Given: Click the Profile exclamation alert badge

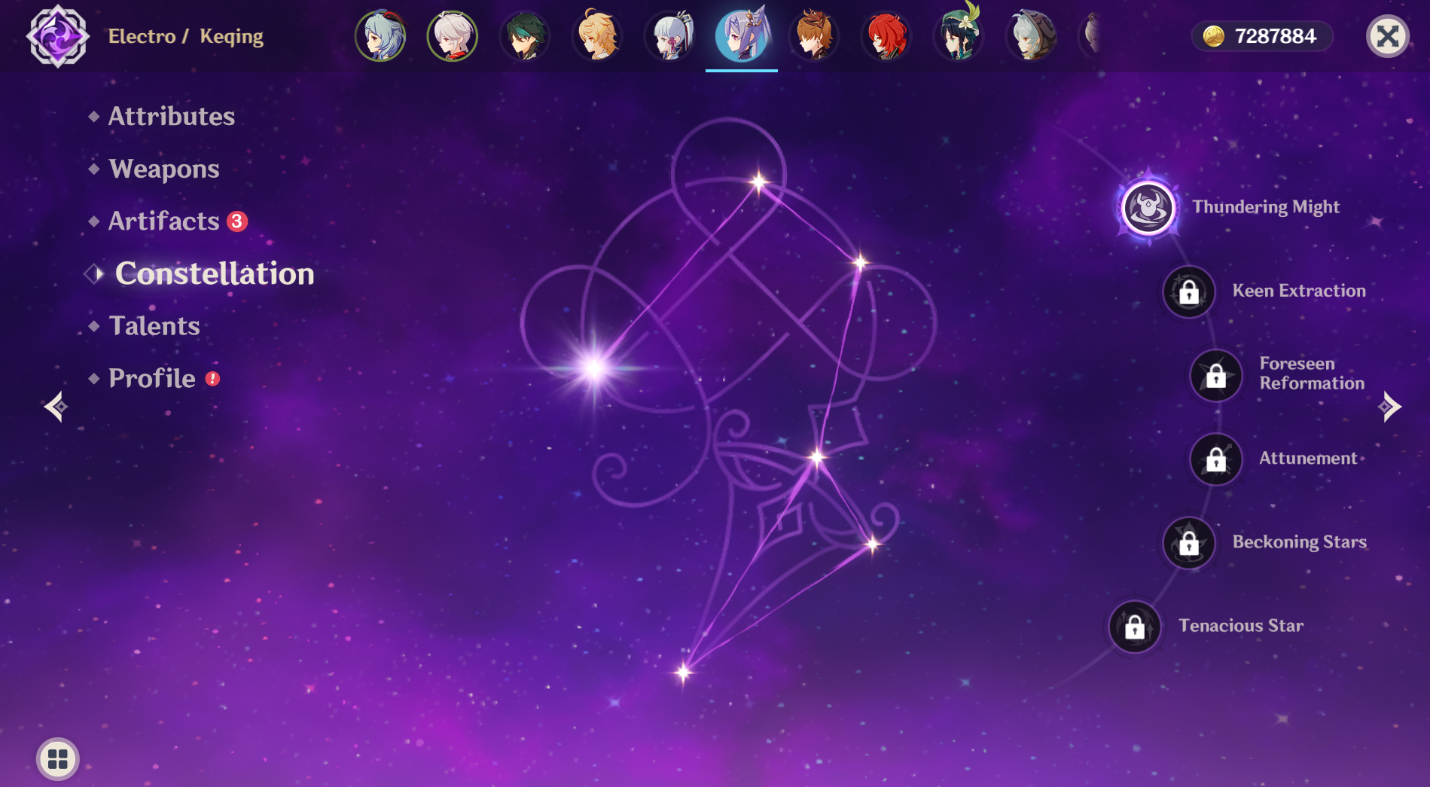Looking at the screenshot, I should 213,379.
